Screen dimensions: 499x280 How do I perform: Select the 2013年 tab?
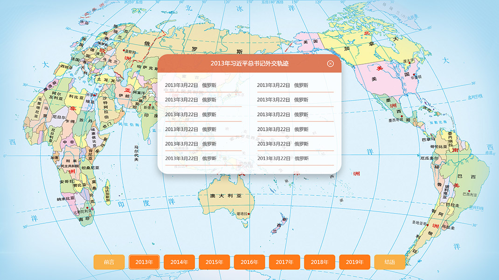coord(144,262)
